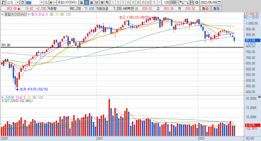This screenshot has height=141, width=261.
Task: Click the price MA 60 legend label
Action: coord(62,15)
